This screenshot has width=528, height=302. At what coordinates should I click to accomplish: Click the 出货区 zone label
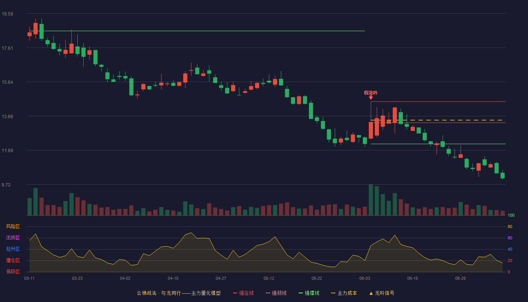pos(13,238)
